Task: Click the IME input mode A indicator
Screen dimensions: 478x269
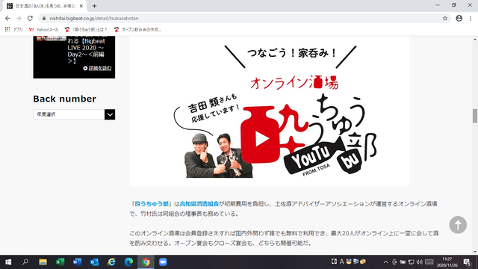Action: tap(341, 262)
